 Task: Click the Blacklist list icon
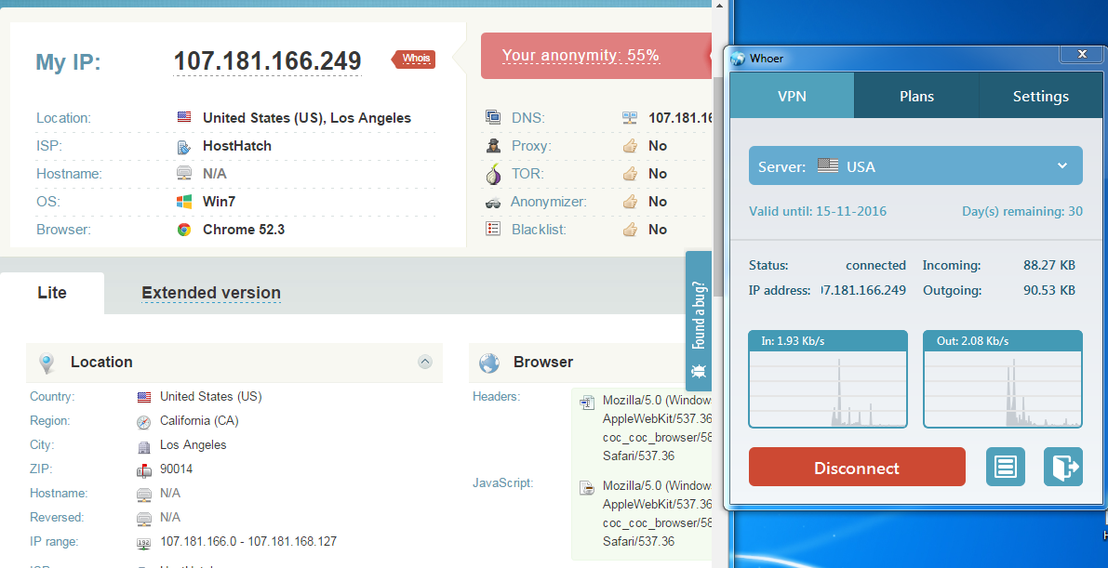pyautogui.click(x=493, y=229)
